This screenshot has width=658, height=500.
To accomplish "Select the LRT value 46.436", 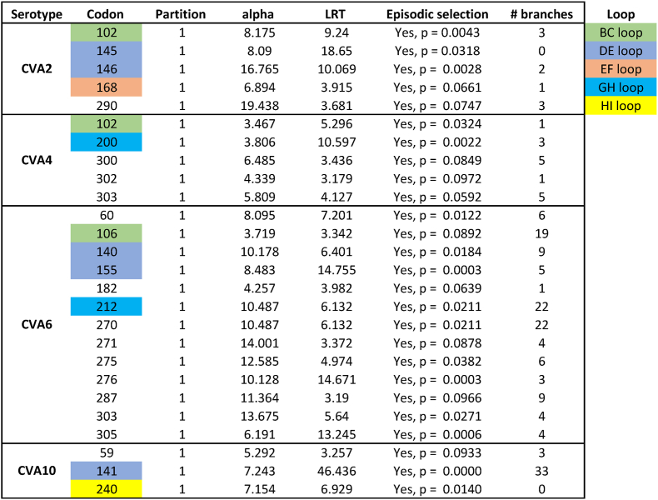I will pyautogui.click(x=336, y=471).
